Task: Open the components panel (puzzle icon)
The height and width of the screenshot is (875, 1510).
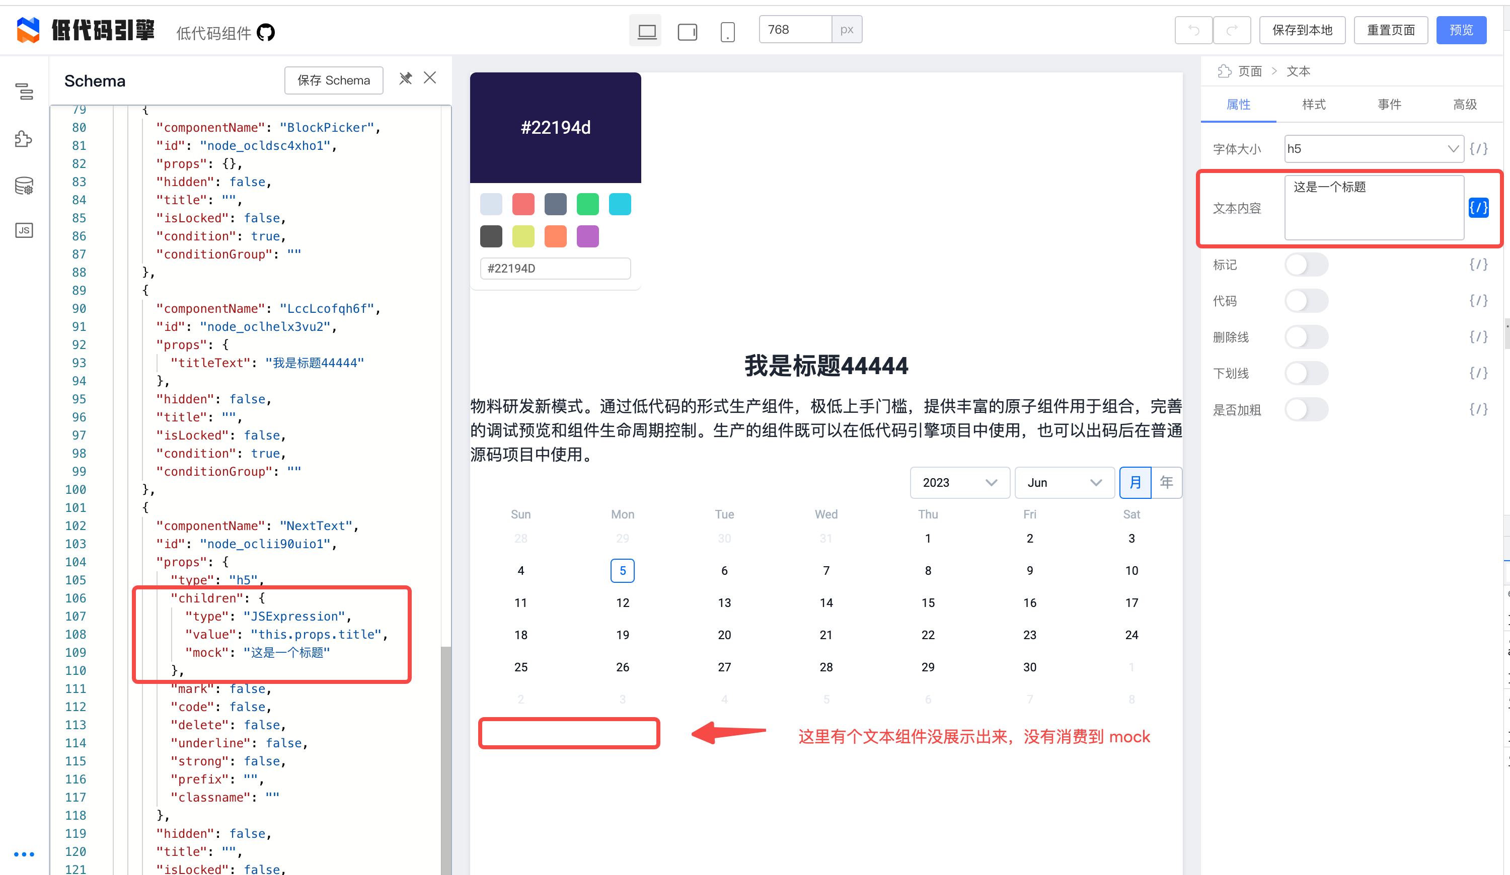Action: 24,138
